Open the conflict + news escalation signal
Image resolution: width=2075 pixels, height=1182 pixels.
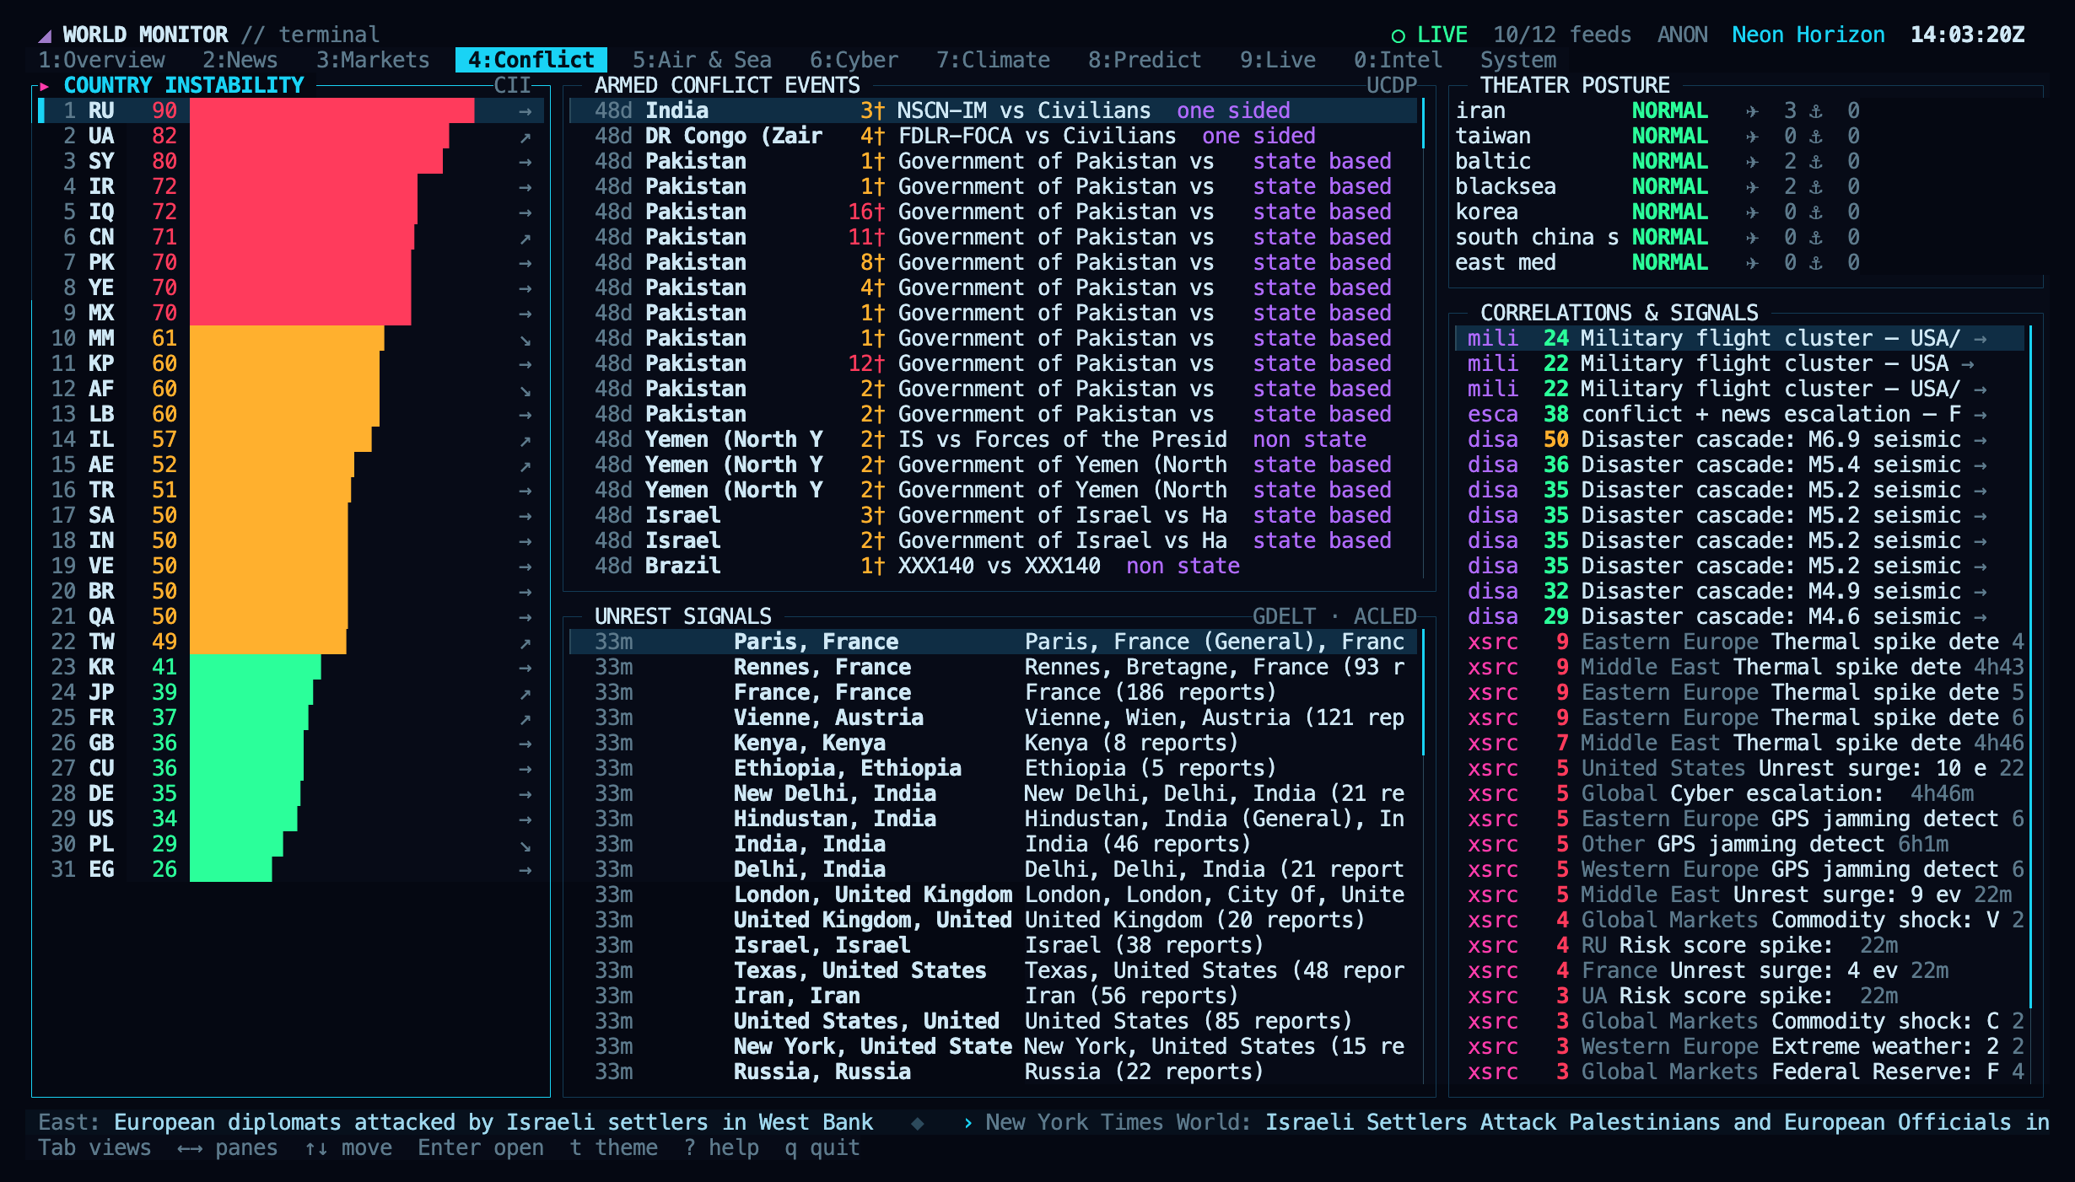pos(1739,414)
